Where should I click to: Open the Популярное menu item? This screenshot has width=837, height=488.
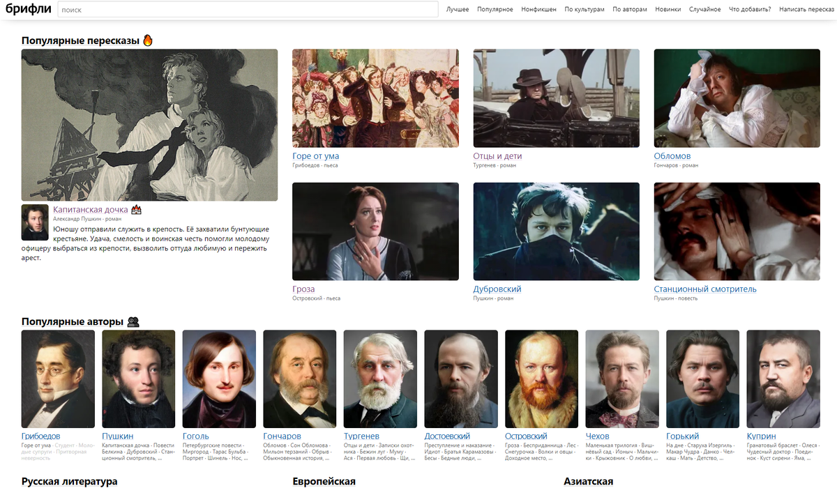point(495,10)
